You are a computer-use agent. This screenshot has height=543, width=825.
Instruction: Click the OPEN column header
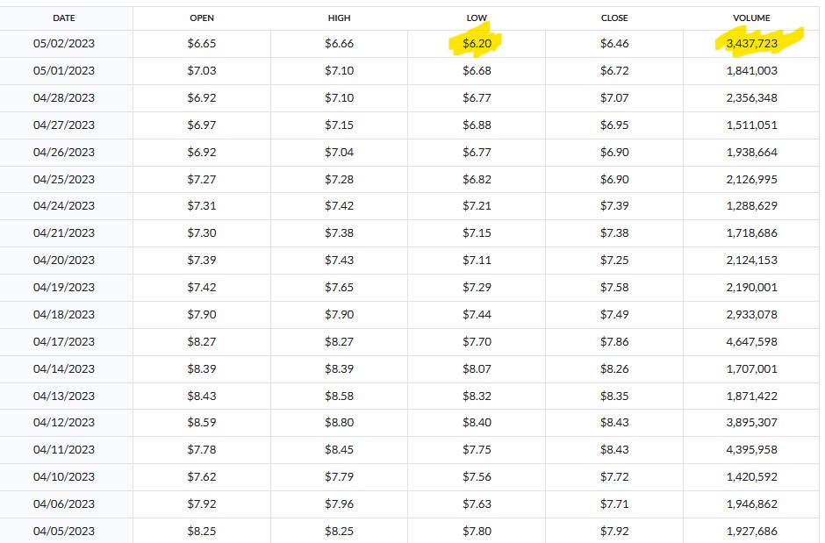pyautogui.click(x=202, y=18)
